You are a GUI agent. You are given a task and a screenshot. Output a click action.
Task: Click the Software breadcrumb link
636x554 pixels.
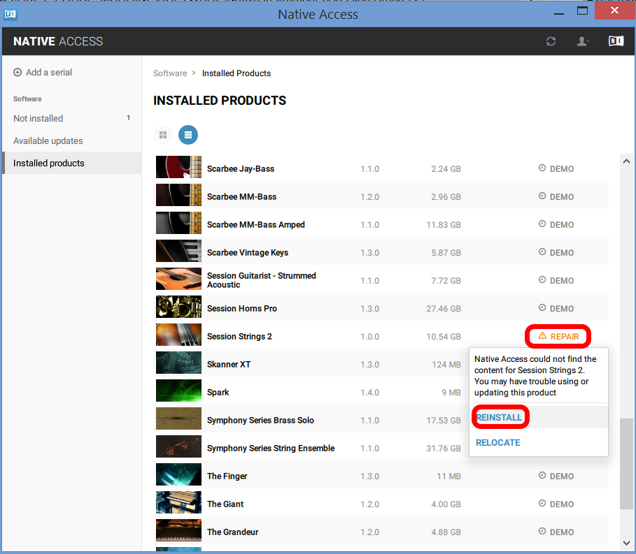tap(170, 73)
